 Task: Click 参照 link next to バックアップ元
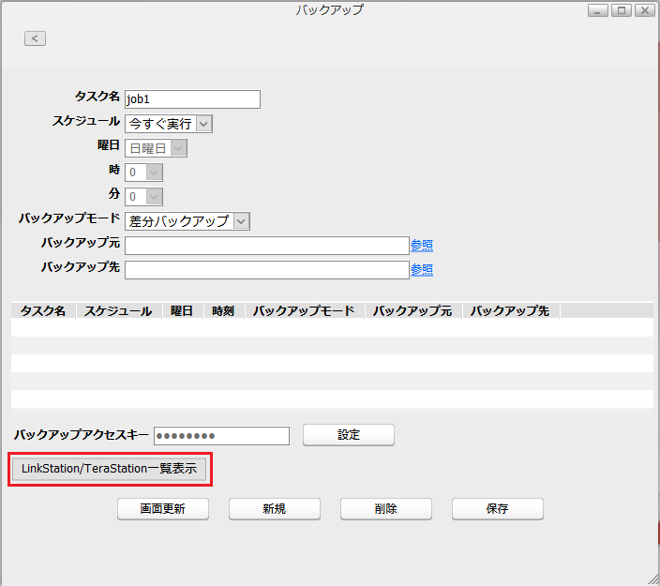click(x=422, y=245)
